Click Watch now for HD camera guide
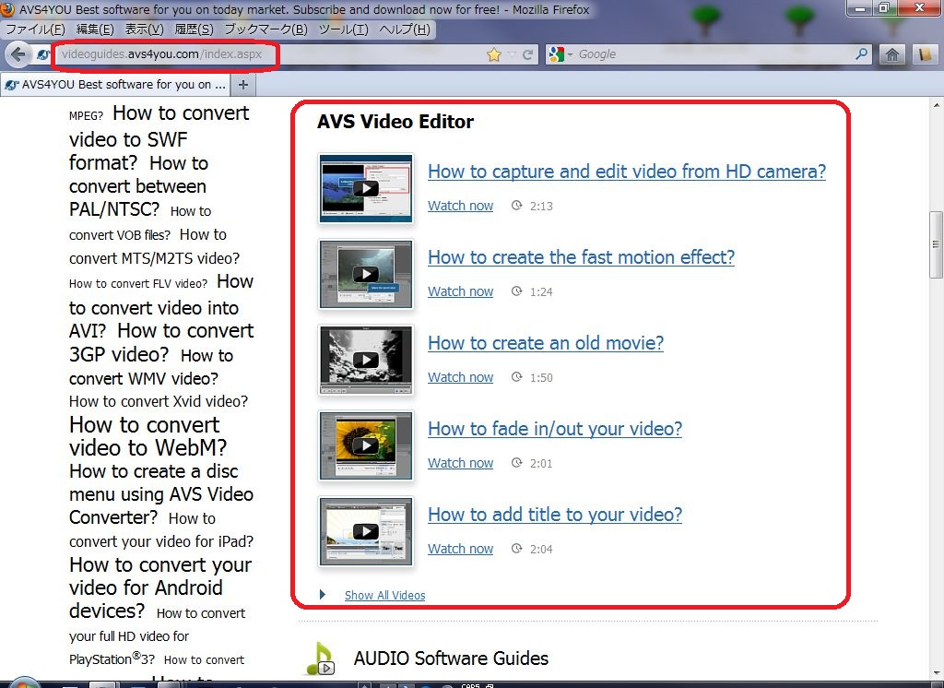 coord(460,206)
